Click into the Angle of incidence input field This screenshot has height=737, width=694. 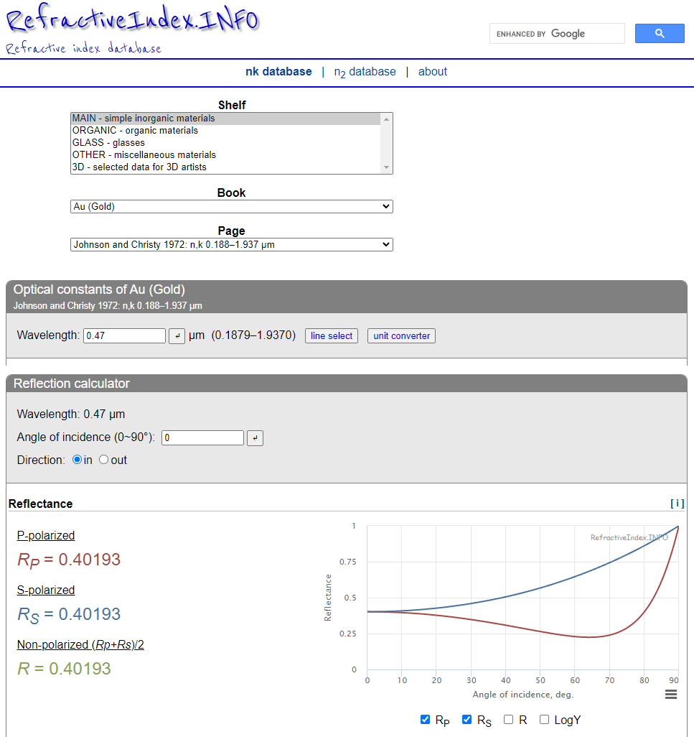[x=203, y=437]
